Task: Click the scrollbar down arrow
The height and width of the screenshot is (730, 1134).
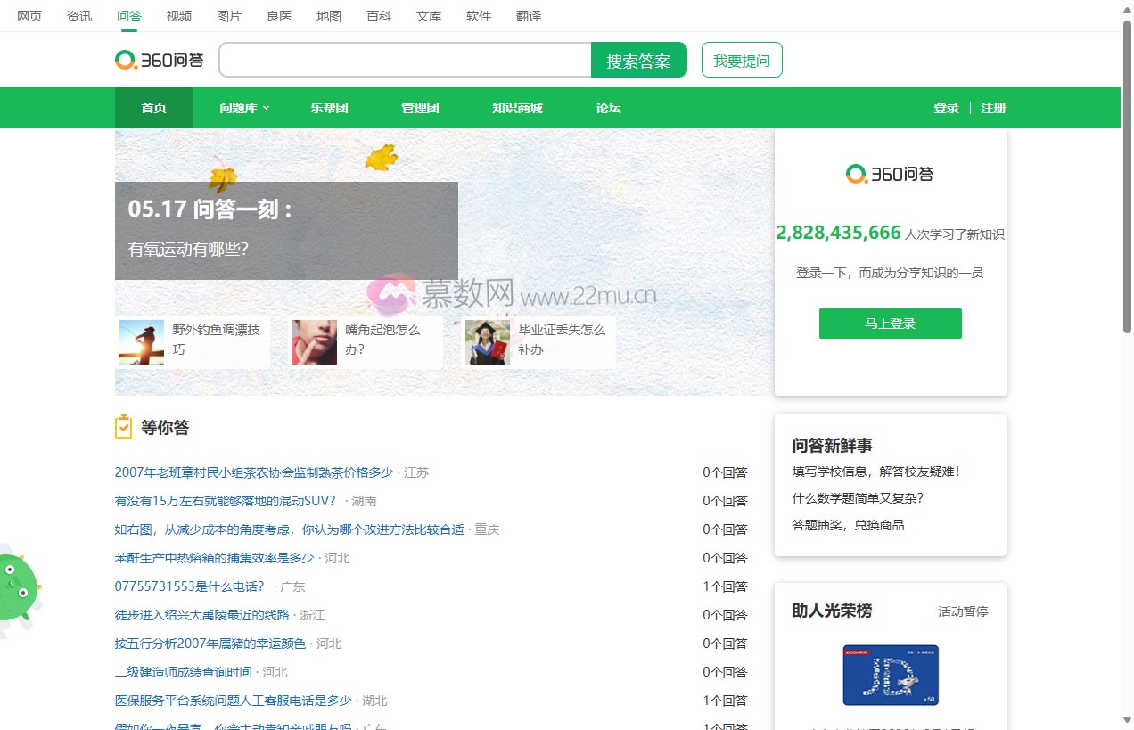Action: [1127, 720]
